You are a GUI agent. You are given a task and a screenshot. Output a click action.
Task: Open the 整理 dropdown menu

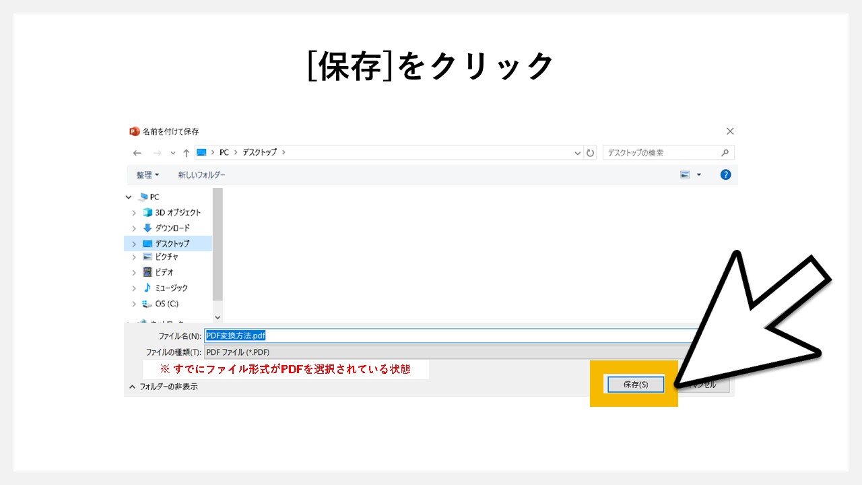click(x=147, y=174)
